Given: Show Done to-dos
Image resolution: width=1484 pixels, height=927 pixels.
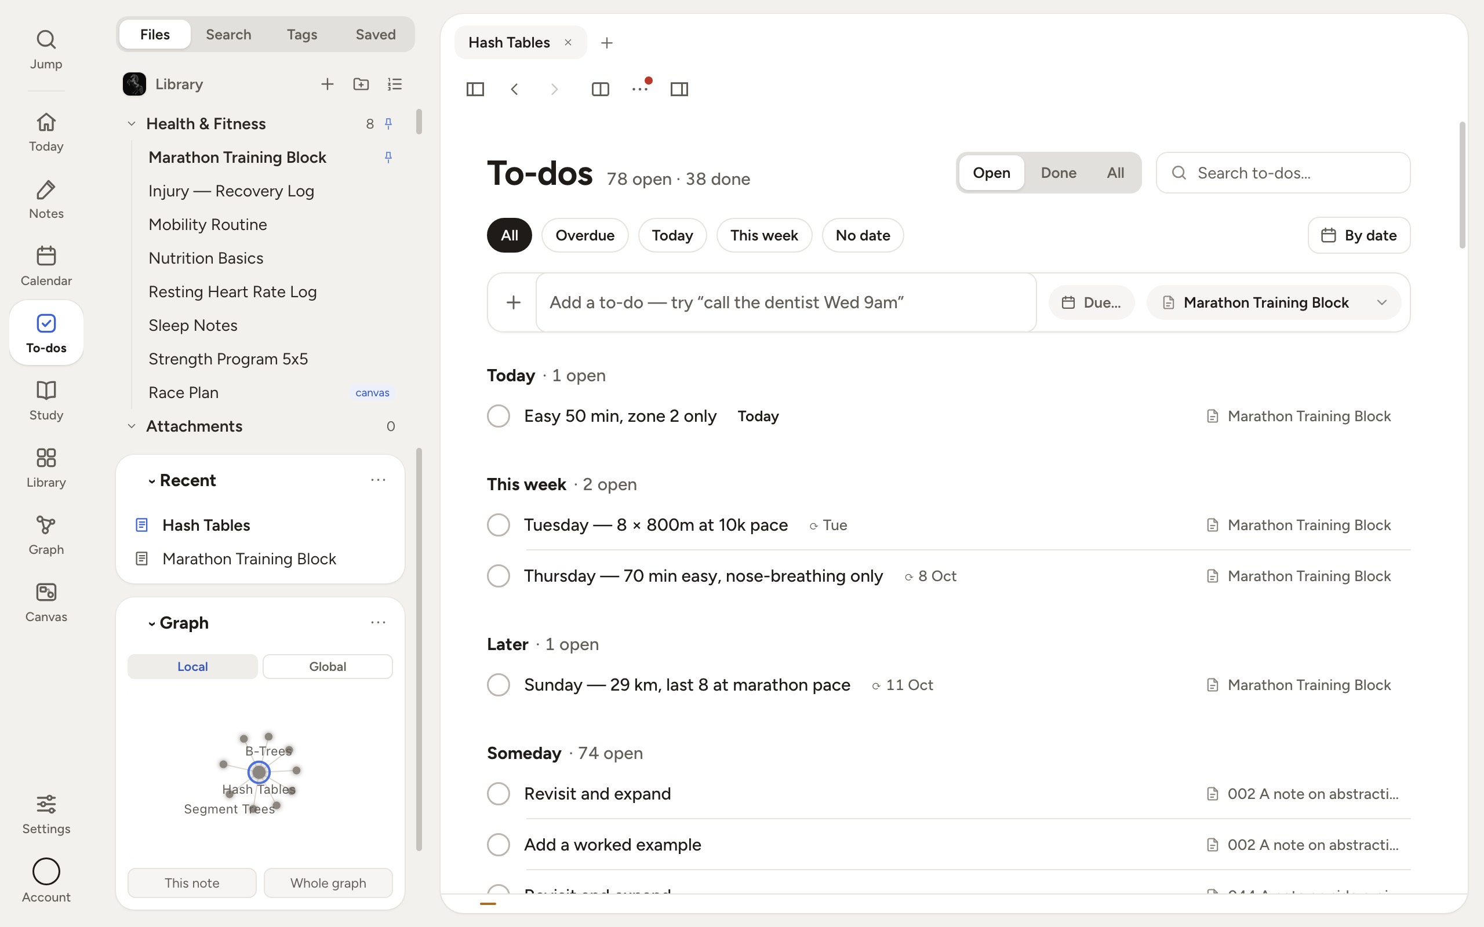Looking at the screenshot, I should [x=1059, y=173].
